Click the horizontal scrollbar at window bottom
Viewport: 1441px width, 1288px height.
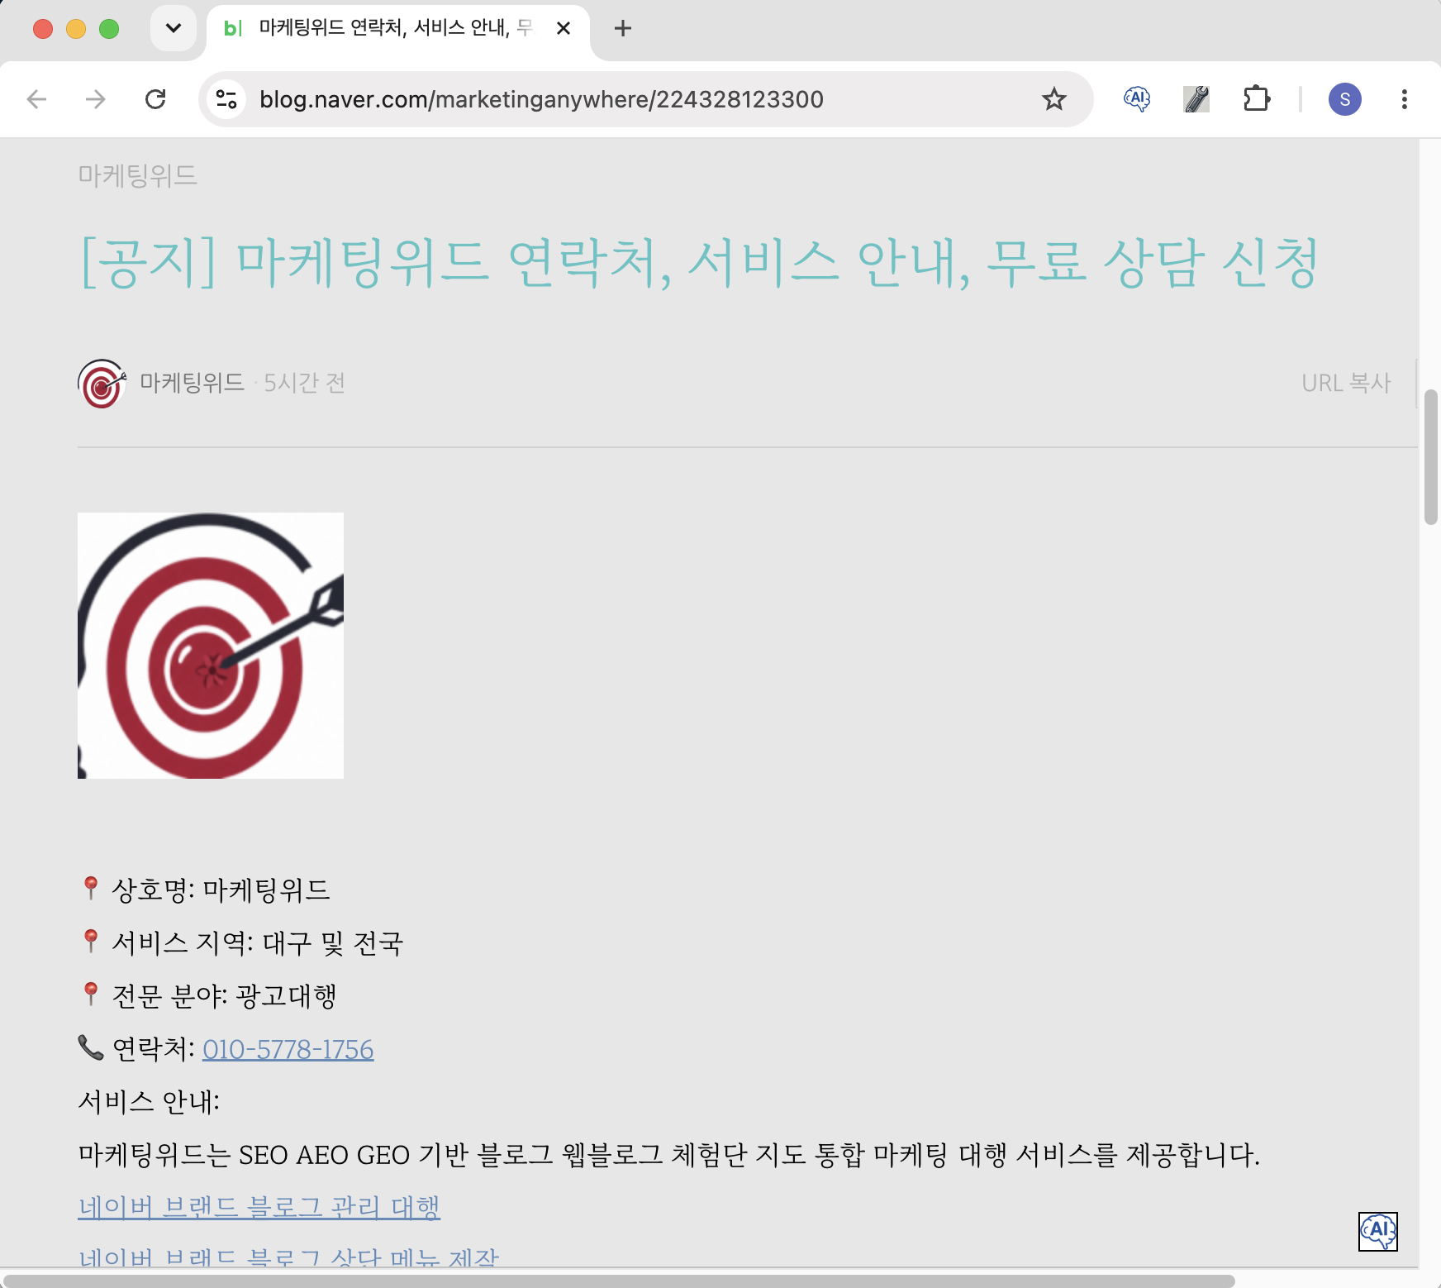coord(620,1281)
